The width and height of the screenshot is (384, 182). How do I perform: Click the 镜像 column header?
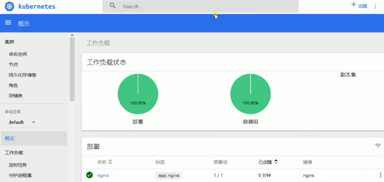point(308,162)
